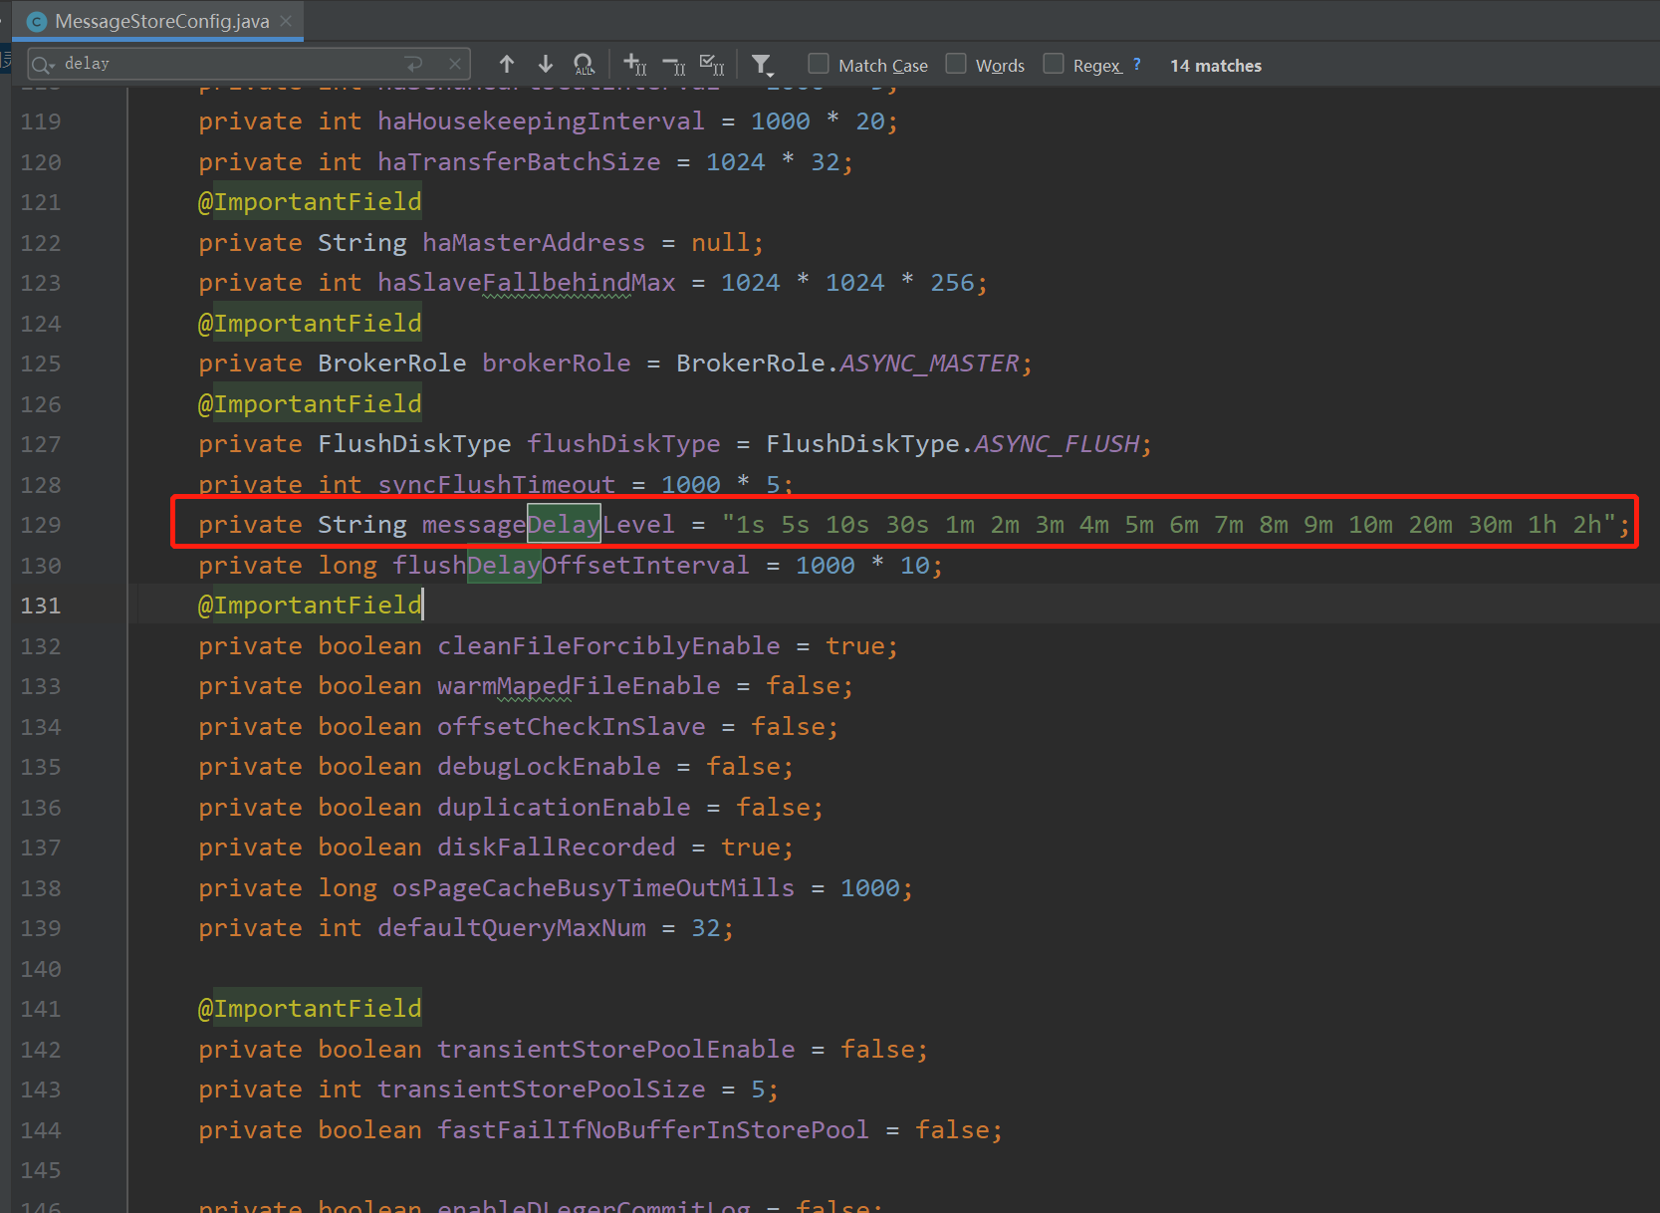Click the fastFailIfNoBufferInStorePool field name

653,1130
